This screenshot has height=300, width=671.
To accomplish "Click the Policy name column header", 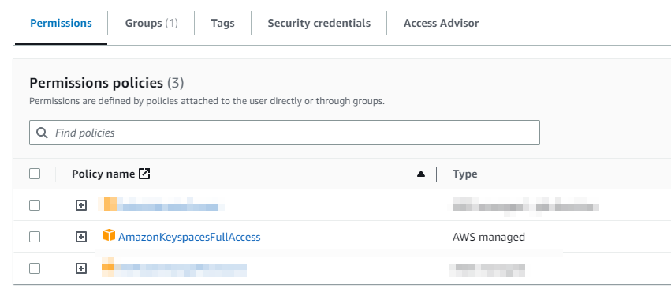I will point(103,174).
